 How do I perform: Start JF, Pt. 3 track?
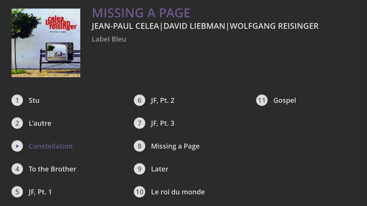pyautogui.click(x=163, y=123)
